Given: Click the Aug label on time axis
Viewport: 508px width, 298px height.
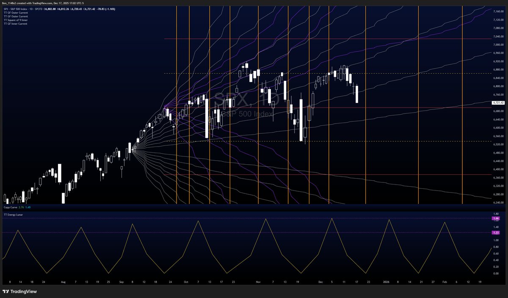Looking at the screenshot, I should [64, 281].
